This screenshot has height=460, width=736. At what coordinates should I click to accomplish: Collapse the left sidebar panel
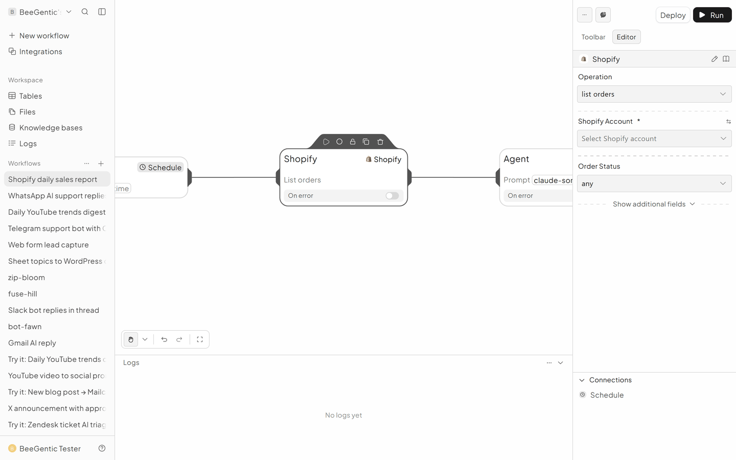point(102,12)
